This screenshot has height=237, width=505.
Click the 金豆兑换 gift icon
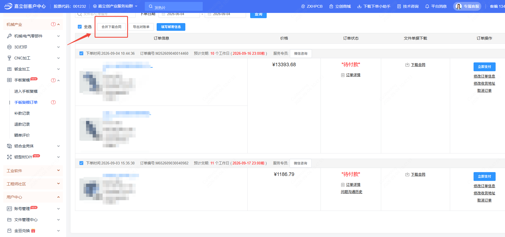click(33, 231)
